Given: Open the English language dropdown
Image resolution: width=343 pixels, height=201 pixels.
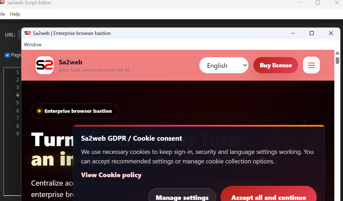Looking at the screenshot, I should click(224, 65).
